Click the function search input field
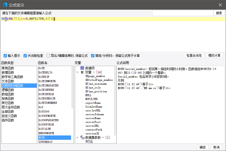The height and width of the screenshot is (151, 226). 183,13
